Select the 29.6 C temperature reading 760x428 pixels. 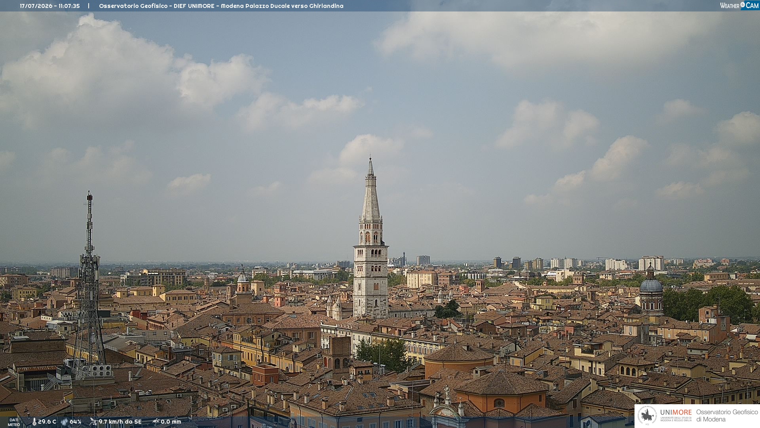click(47, 422)
